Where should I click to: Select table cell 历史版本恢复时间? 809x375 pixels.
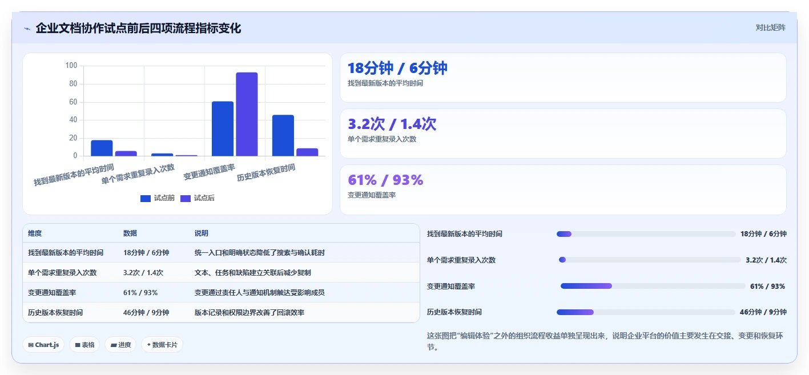55,313
